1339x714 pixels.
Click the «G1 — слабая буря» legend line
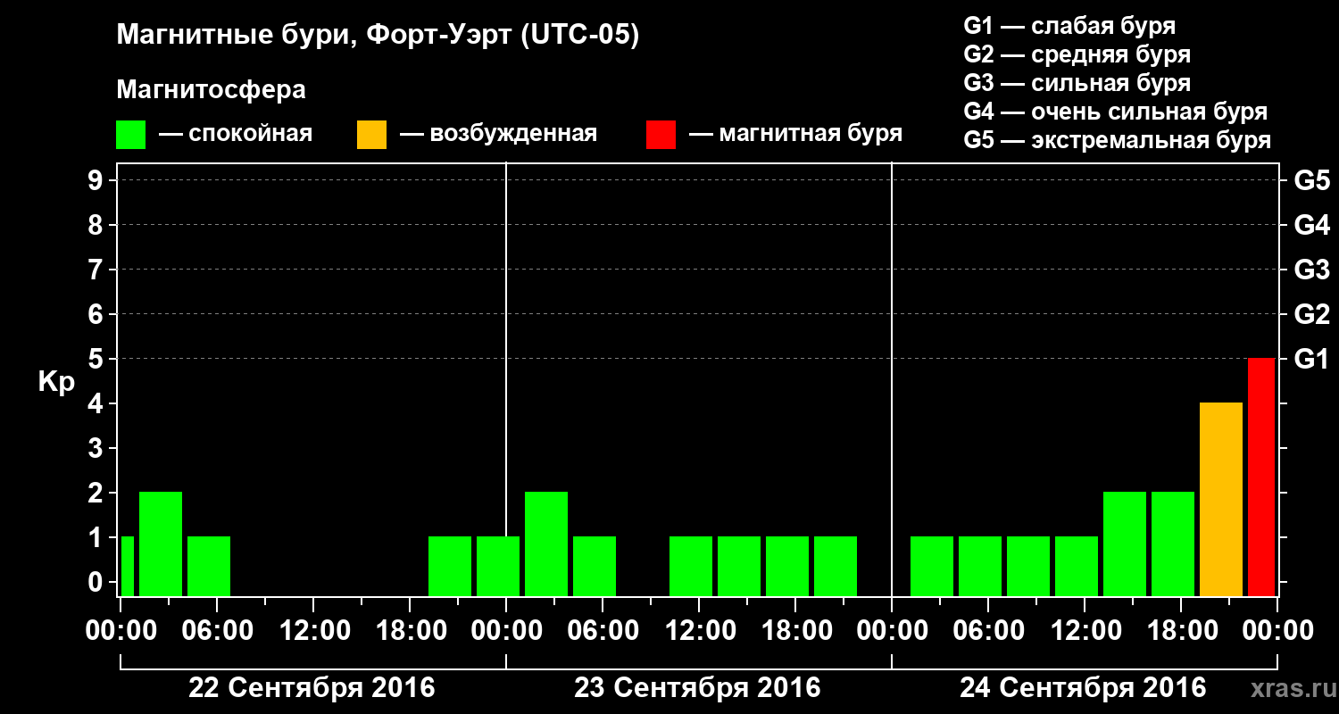1069,26
